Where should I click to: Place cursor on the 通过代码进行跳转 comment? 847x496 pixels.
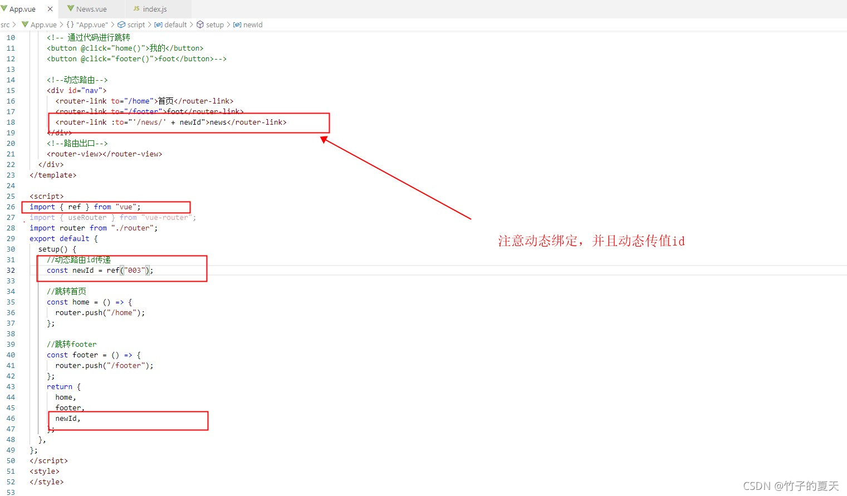coord(88,37)
